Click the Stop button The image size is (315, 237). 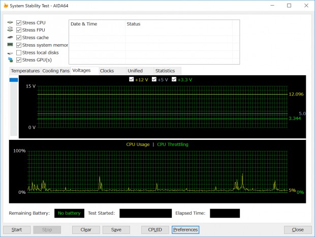(x=47, y=229)
